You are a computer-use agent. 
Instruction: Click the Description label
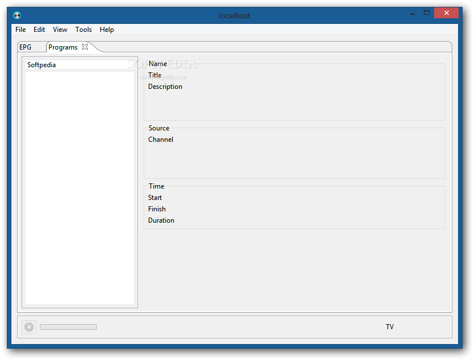[x=165, y=87]
